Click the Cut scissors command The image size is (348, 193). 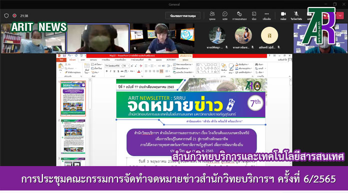(x=68, y=64)
